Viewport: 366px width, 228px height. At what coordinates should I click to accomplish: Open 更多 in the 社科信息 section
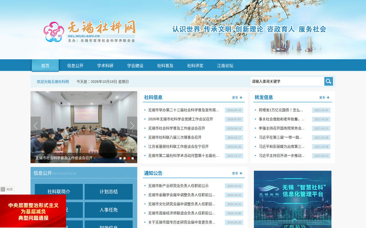tap(237, 98)
